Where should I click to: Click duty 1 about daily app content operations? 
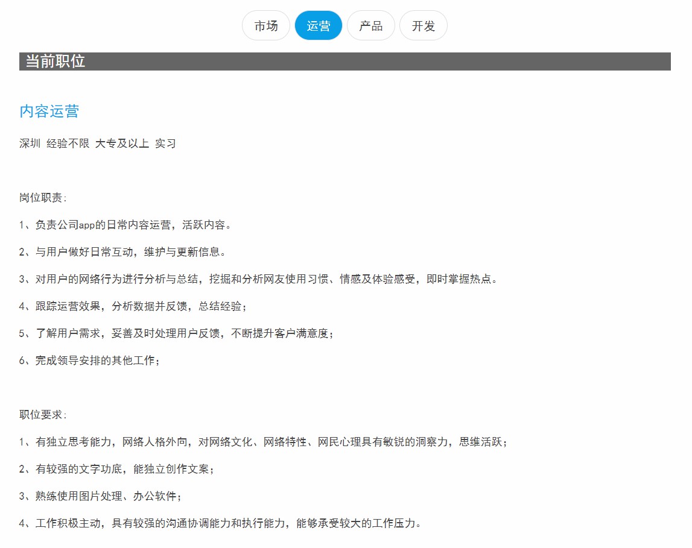click(x=125, y=225)
